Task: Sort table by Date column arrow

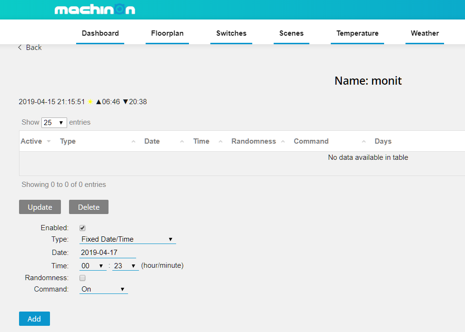Action: [182, 142]
